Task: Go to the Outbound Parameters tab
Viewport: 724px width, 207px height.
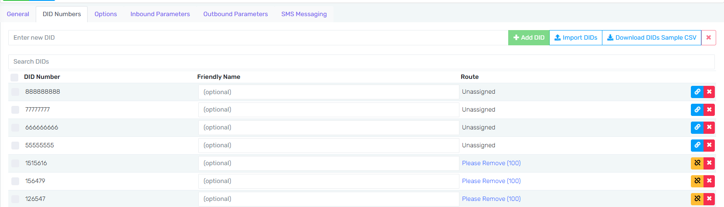Action: 235,14
